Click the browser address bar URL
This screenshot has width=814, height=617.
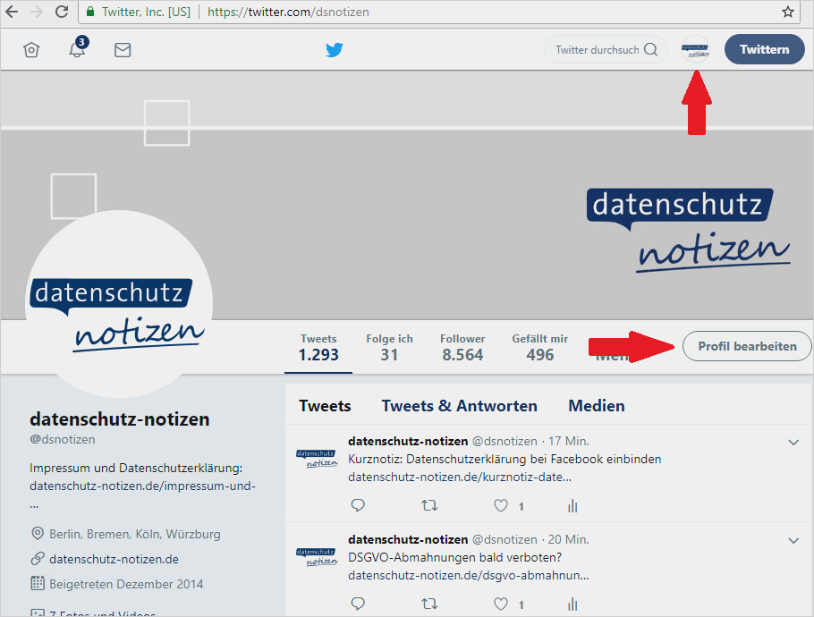click(288, 12)
